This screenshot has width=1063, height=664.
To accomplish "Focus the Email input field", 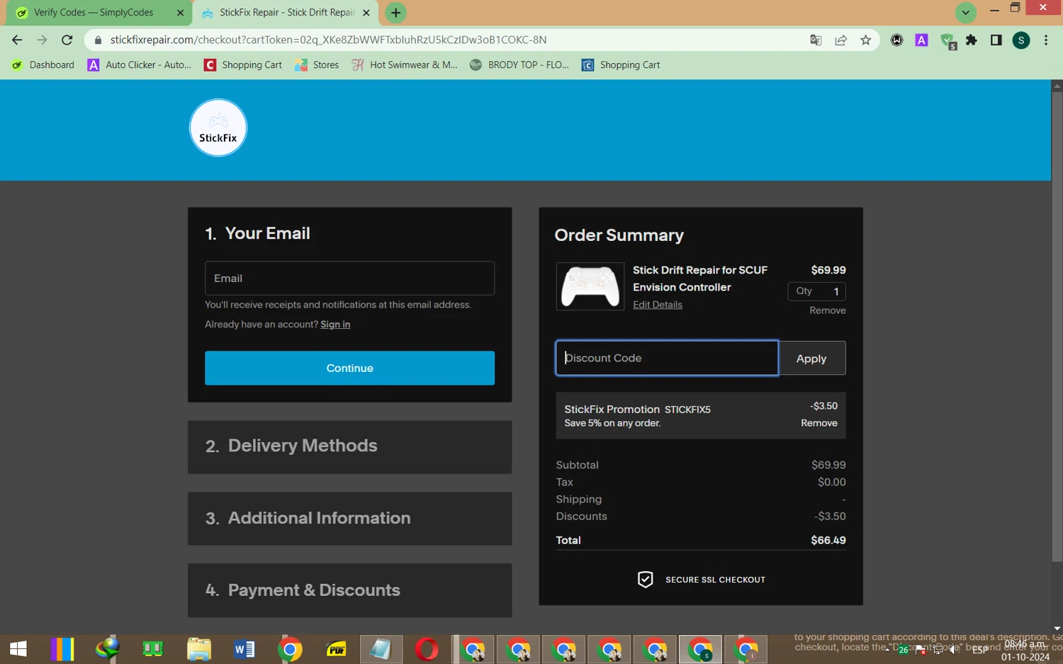I will (x=349, y=278).
